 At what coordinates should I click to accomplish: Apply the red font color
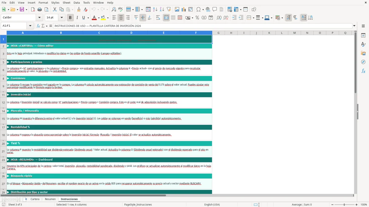pos(94,18)
